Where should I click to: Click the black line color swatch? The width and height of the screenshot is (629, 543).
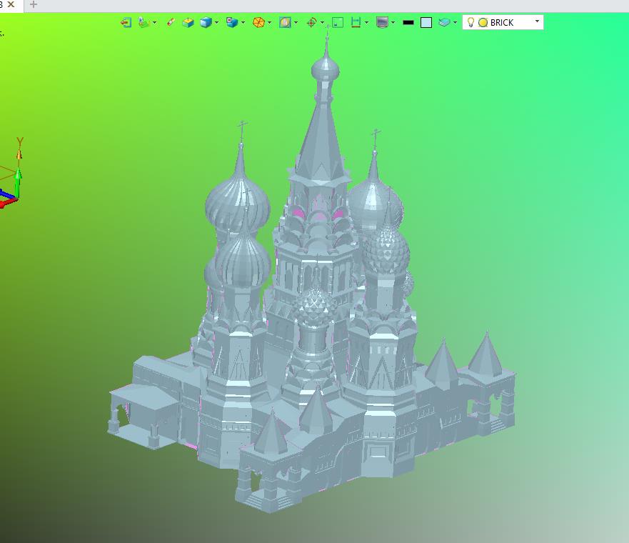408,22
